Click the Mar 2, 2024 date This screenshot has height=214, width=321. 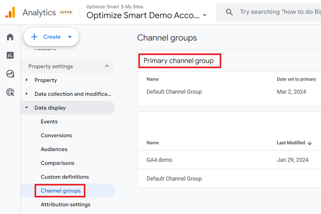tap(291, 92)
